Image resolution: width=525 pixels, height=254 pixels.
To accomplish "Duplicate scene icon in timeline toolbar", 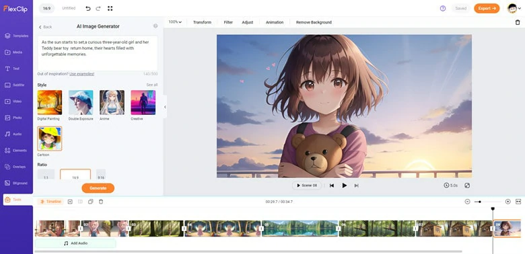I will pyautogui.click(x=90, y=202).
